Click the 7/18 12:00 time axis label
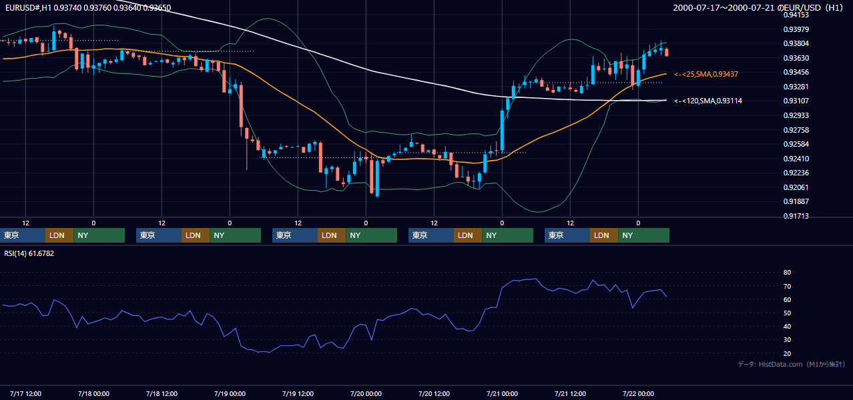The width and height of the screenshot is (853, 400). click(162, 394)
